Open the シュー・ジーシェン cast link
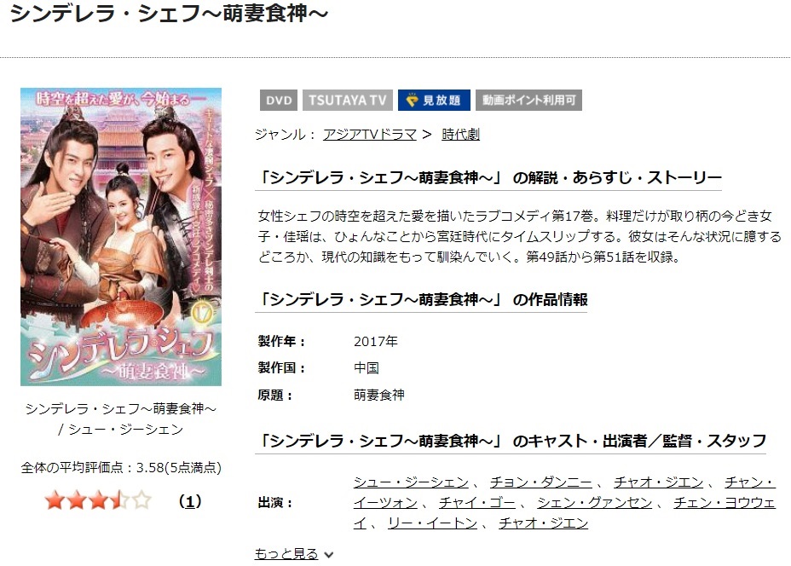The height and width of the screenshot is (566, 791). 411,482
